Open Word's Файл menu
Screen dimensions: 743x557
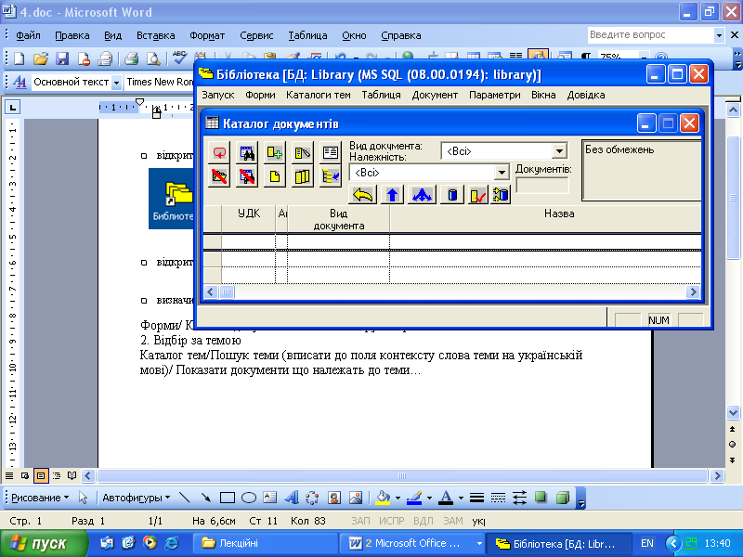pos(28,35)
